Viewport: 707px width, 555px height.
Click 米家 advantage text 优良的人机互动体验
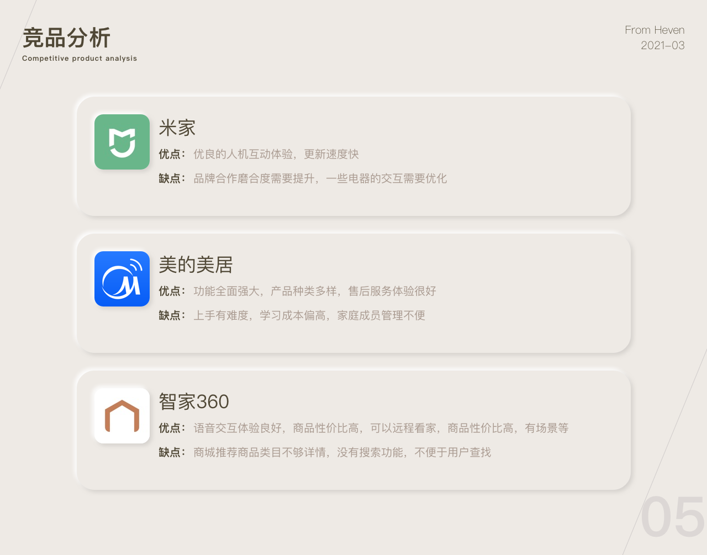pyautogui.click(x=243, y=154)
